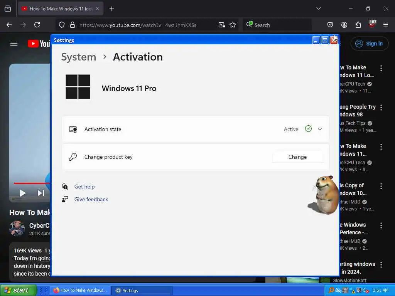Close the How To Make Windows 11 tab
This screenshot has width=395, height=296.
pyautogui.click(x=97, y=8)
